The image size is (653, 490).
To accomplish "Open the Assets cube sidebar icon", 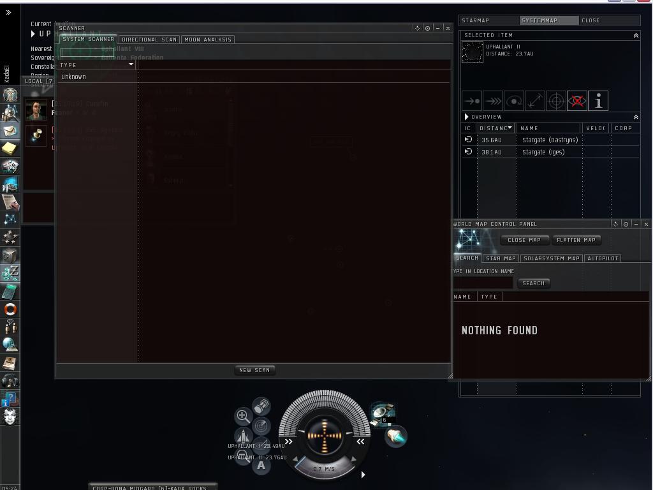I will click(10, 255).
